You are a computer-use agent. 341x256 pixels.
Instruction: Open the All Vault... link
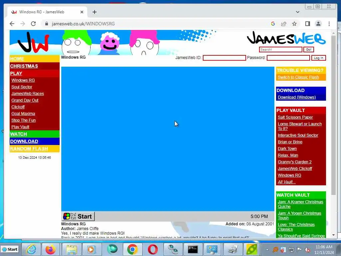tap(286, 182)
